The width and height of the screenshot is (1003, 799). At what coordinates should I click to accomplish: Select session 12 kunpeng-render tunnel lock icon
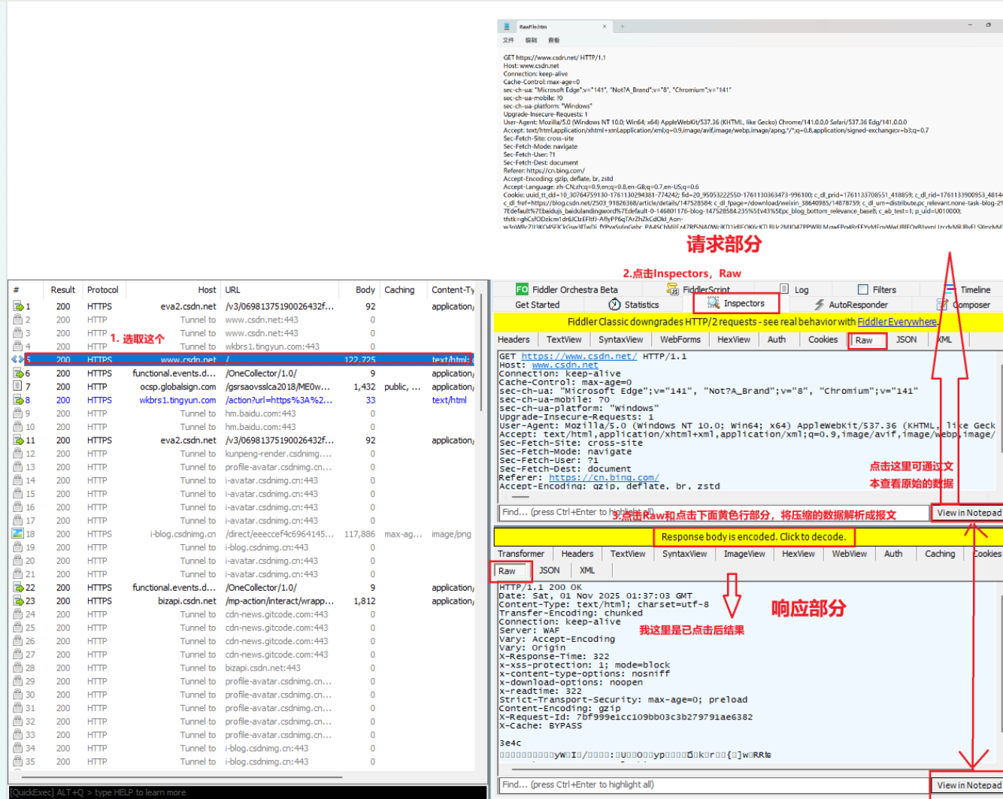pyautogui.click(x=18, y=453)
